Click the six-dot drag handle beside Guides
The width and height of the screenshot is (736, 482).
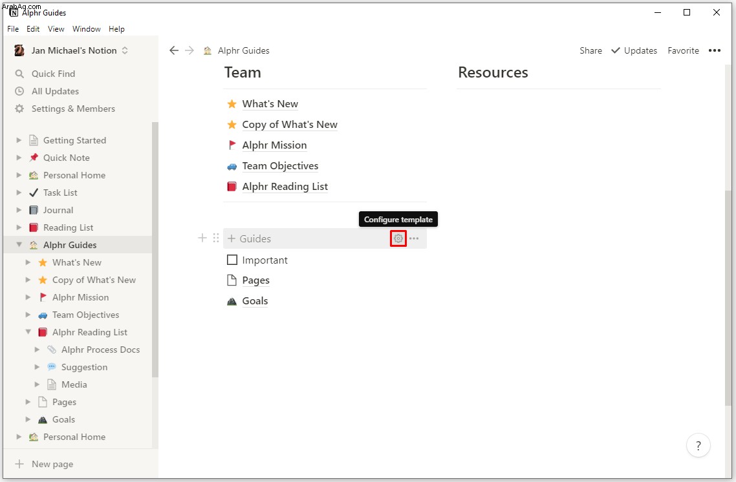pos(216,238)
